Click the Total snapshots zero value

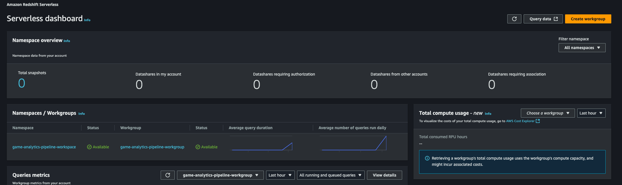click(x=22, y=83)
